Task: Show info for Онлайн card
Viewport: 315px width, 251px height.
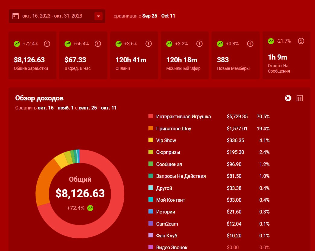Action: (x=148, y=44)
